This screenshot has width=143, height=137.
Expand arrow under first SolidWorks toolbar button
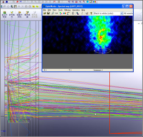(5, 19)
